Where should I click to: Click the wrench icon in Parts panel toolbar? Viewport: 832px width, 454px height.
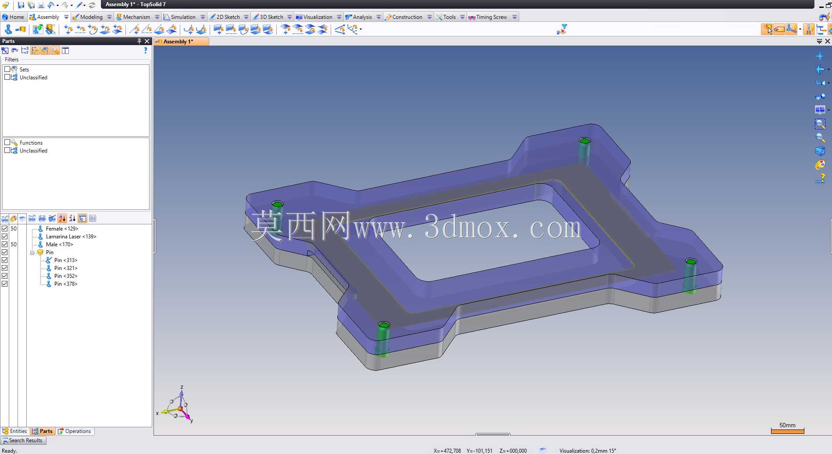55,50
